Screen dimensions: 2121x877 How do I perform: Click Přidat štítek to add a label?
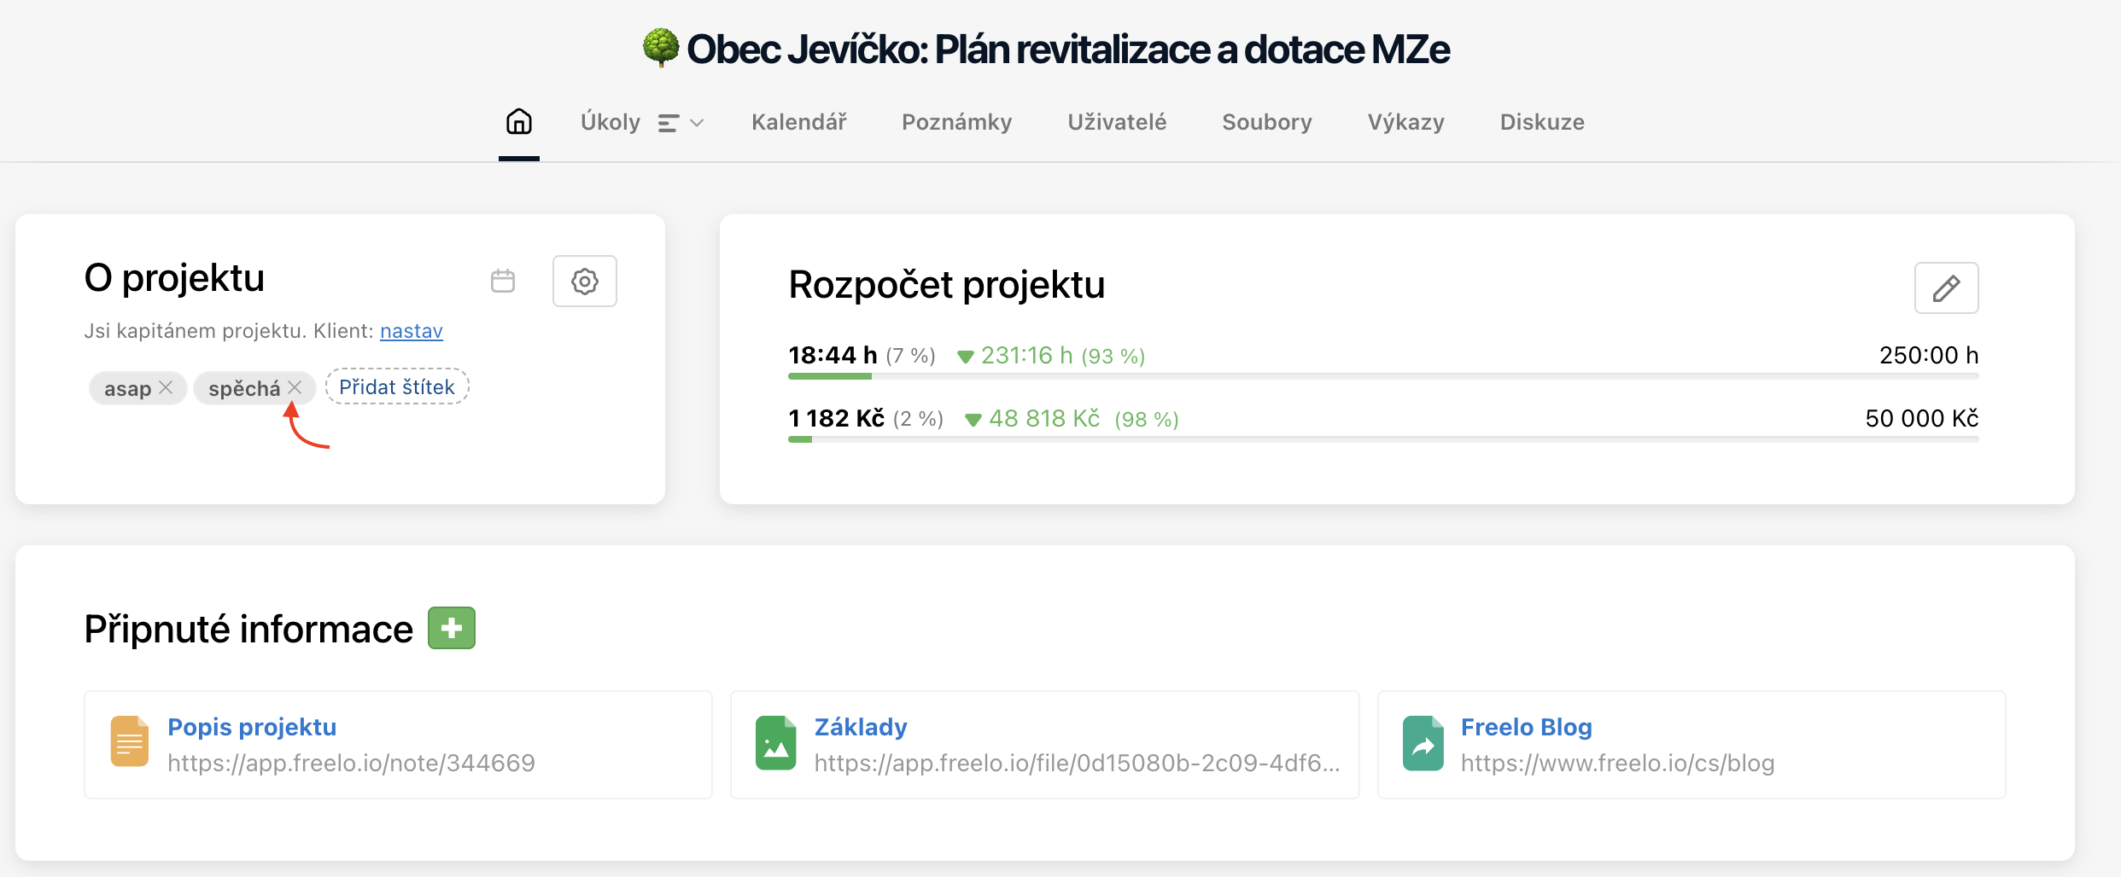tap(397, 386)
